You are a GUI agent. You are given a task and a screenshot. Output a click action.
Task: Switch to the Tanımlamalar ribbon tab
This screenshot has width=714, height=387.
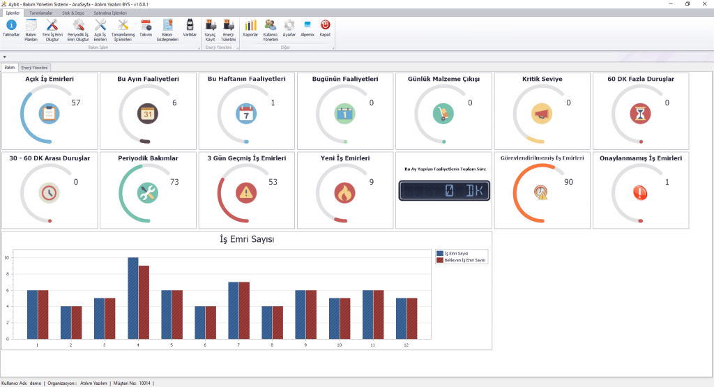(x=41, y=13)
